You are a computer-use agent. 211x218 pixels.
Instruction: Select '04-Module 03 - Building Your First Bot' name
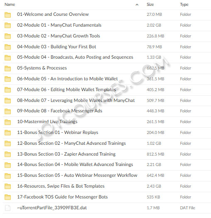pos(56,47)
